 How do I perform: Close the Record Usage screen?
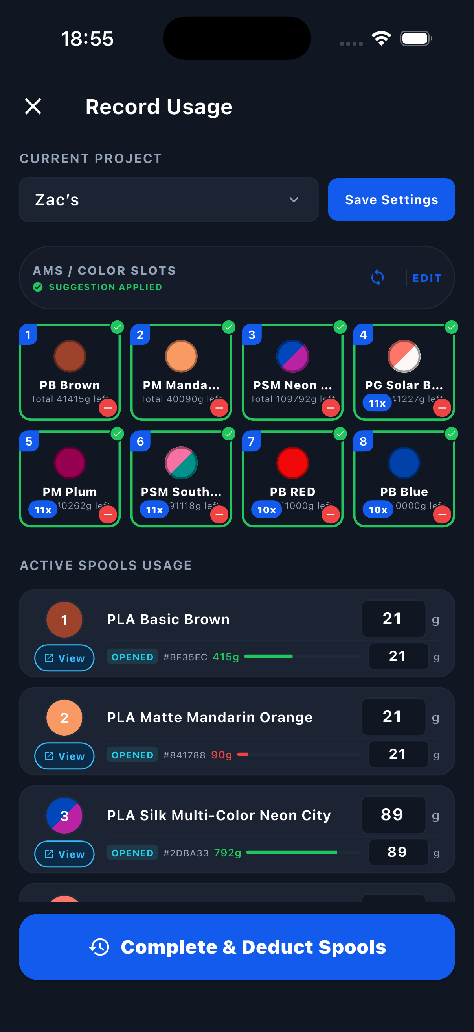(33, 107)
